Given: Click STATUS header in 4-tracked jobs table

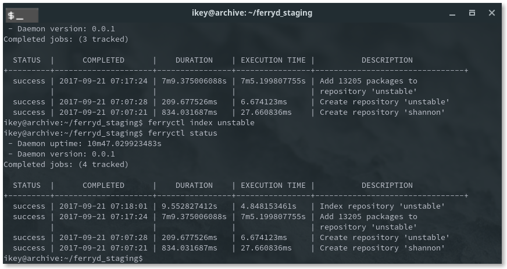Looking at the screenshot, I should [x=27, y=186].
